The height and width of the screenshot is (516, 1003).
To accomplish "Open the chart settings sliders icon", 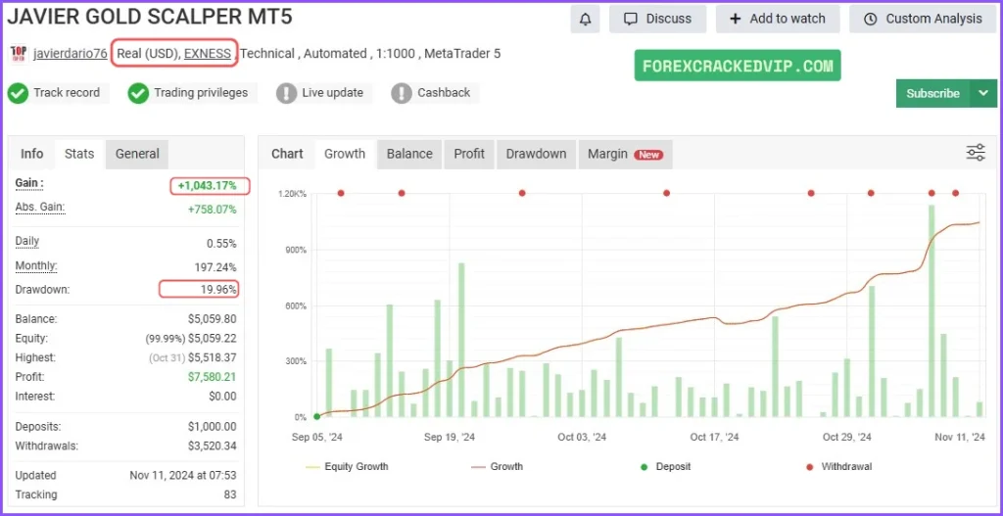I will tap(976, 153).
